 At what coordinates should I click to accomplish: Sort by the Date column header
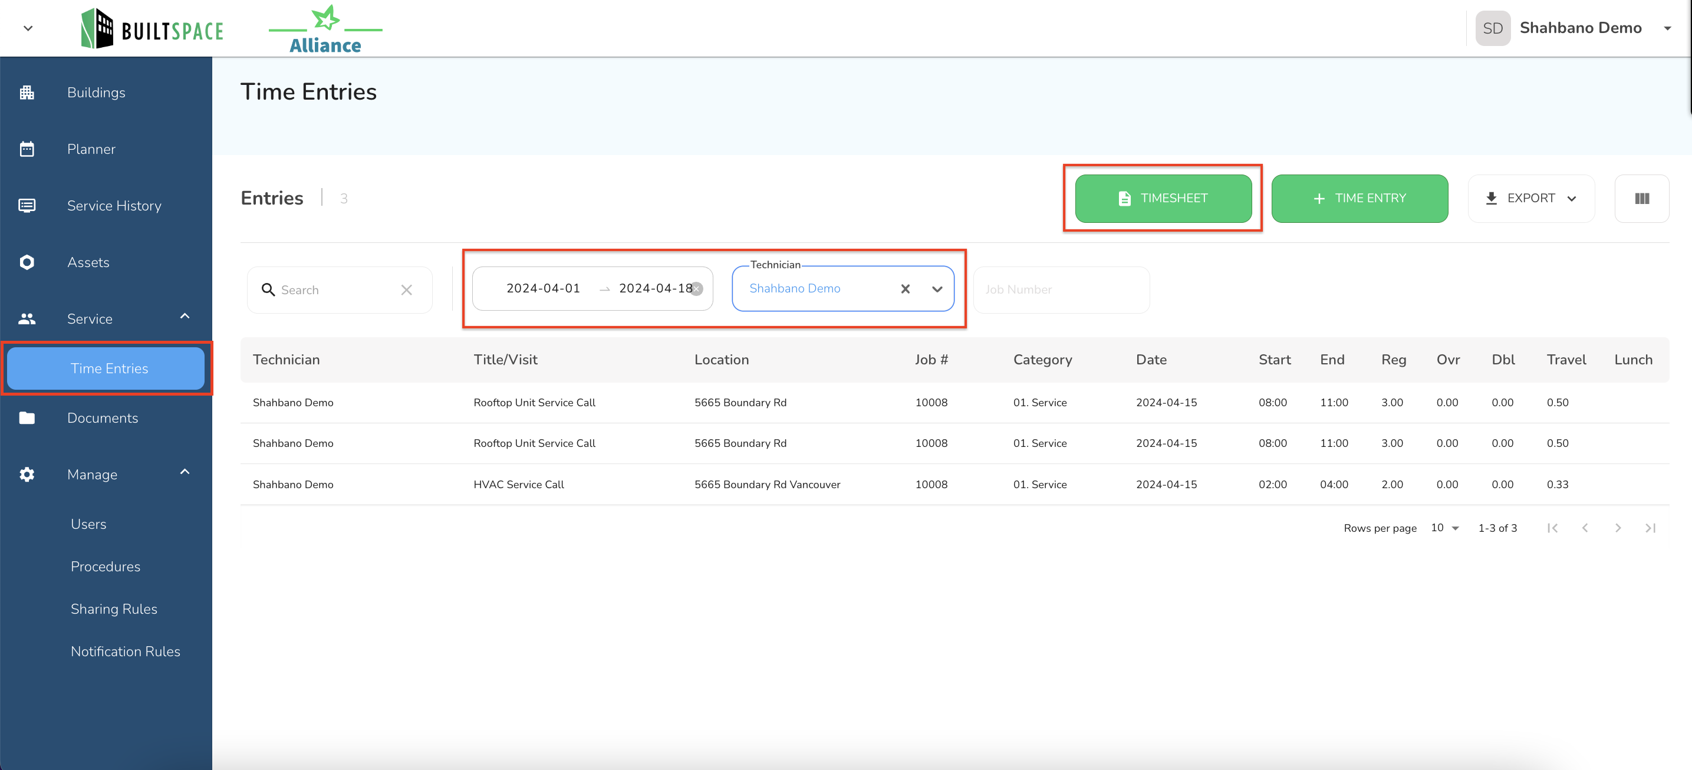tap(1151, 360)
